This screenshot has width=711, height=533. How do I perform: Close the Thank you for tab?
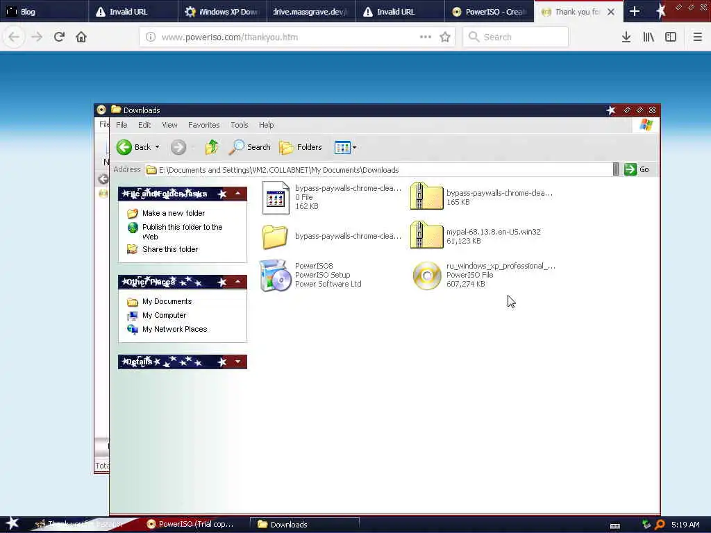tap(611, 12)
